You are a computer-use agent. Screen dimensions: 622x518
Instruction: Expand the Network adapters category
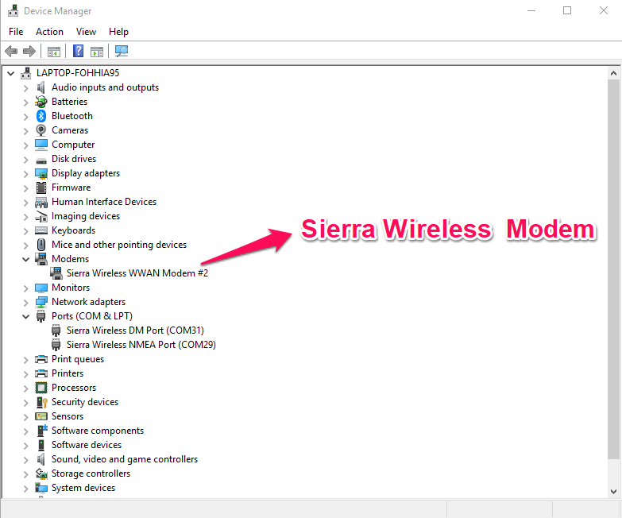pyautogui.click(x=25, y=303)
